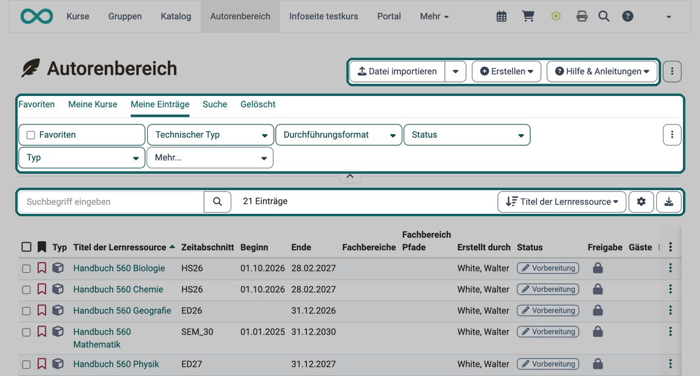This screenshot has width=700, height=376.
Task: Select the Handbuch 560 Mathematik row checkbox
Action: click(26, 332)
